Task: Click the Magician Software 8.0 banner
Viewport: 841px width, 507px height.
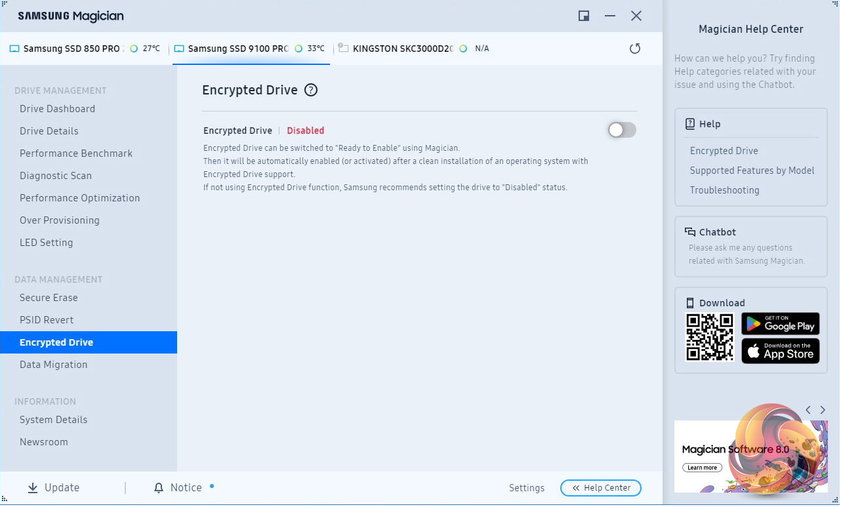Action: (751, 456)
